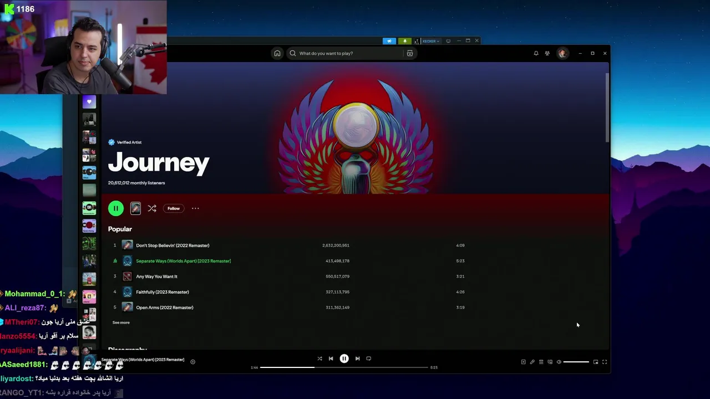The height and width of the screenshot is (399, 710).
Task: Expand popular tracks with See more
Action: (121, 322)
